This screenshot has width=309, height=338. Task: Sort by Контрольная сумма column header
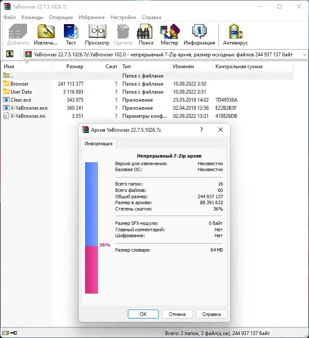[x=253, y=66]
